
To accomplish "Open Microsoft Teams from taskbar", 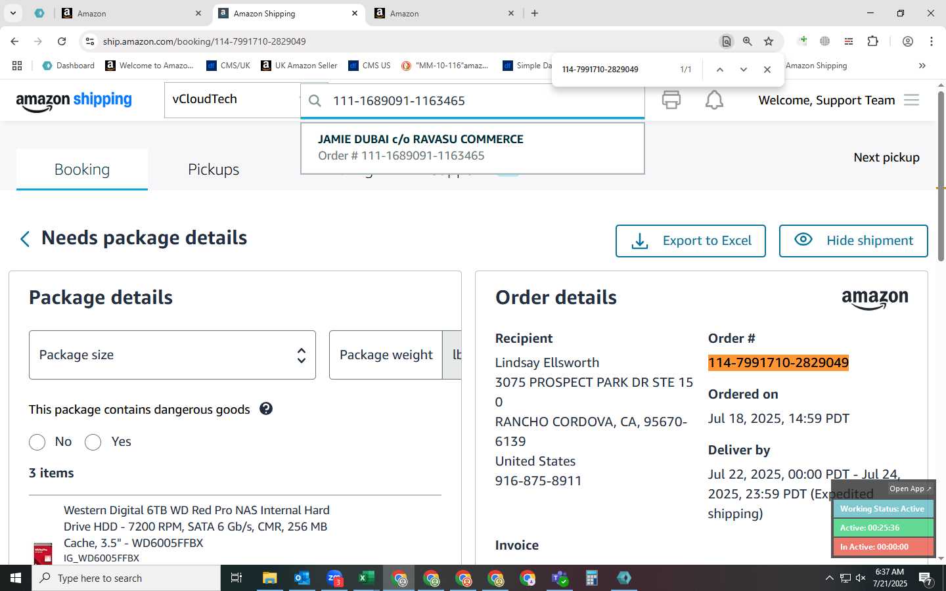I will pyautogui.click(x=560, y=578).
